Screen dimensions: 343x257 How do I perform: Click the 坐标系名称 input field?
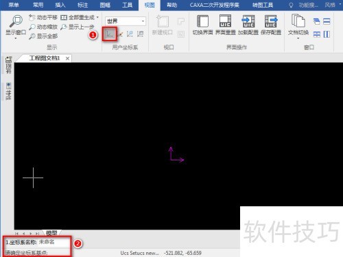tap(54, 242)
